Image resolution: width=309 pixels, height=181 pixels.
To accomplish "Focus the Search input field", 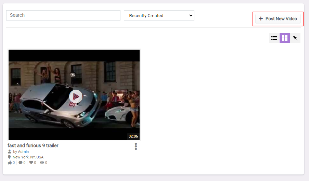I will pos(63,15).
